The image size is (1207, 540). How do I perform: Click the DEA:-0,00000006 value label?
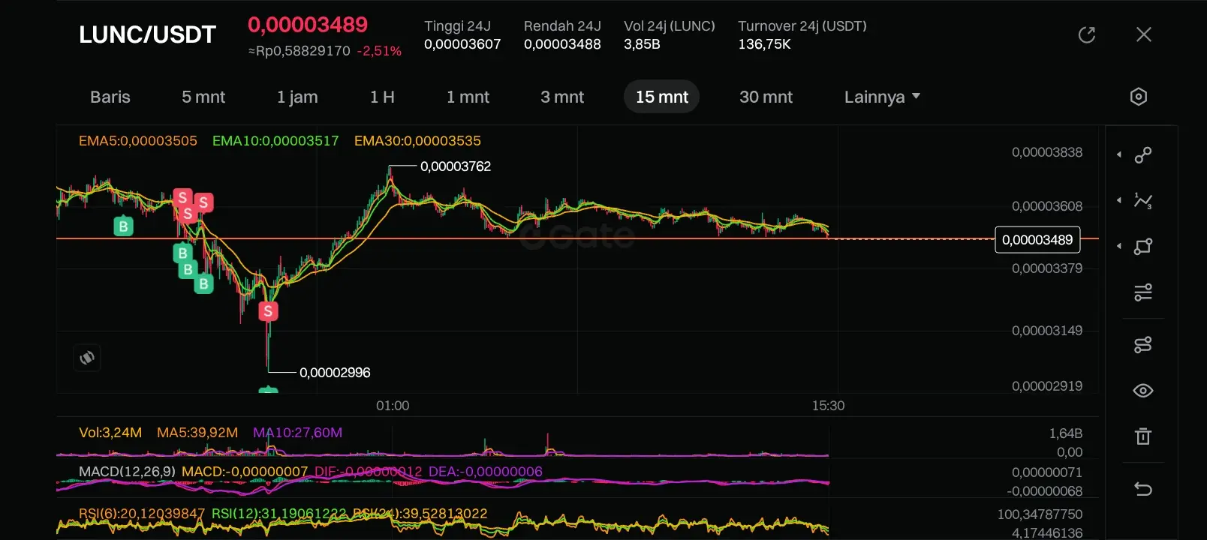tap(486, 472)
